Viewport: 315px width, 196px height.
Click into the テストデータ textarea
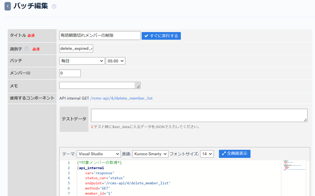point(199,116)
